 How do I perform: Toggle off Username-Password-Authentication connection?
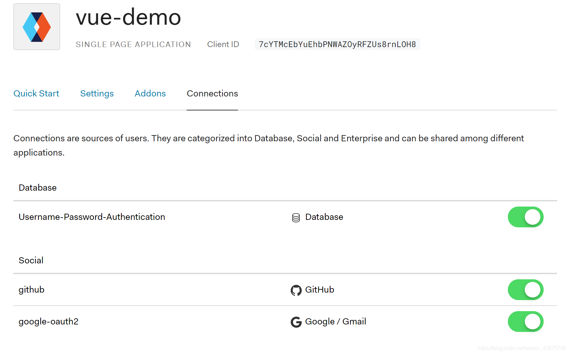[525, 217]
